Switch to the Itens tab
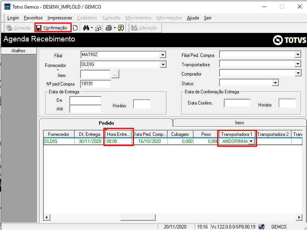307x230 pixels. 240,123
